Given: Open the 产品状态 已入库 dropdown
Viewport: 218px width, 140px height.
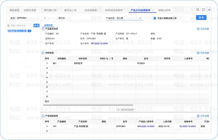Looking at the screenshot, I should [140, 18].
